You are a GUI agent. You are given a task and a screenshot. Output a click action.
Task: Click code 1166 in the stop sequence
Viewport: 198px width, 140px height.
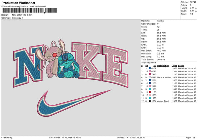(x=175, y=83)
